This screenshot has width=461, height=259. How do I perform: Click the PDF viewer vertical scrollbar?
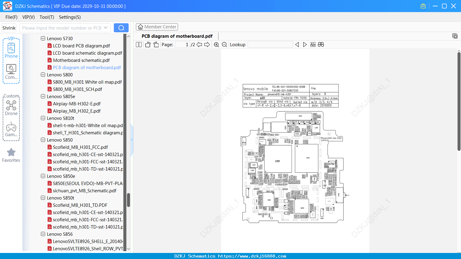pos(459,101)
